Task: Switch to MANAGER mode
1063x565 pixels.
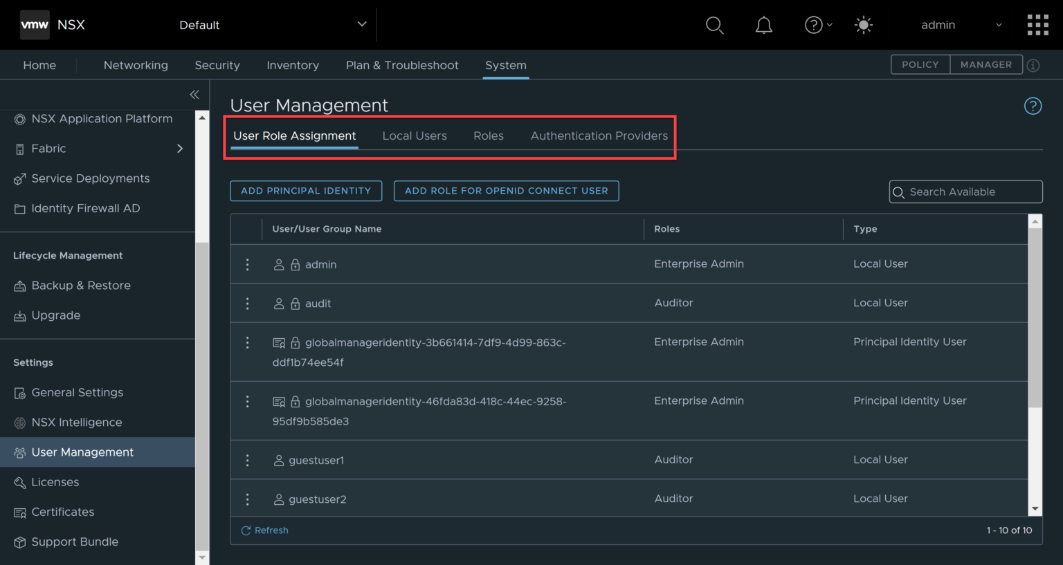Action: (985, 64)
